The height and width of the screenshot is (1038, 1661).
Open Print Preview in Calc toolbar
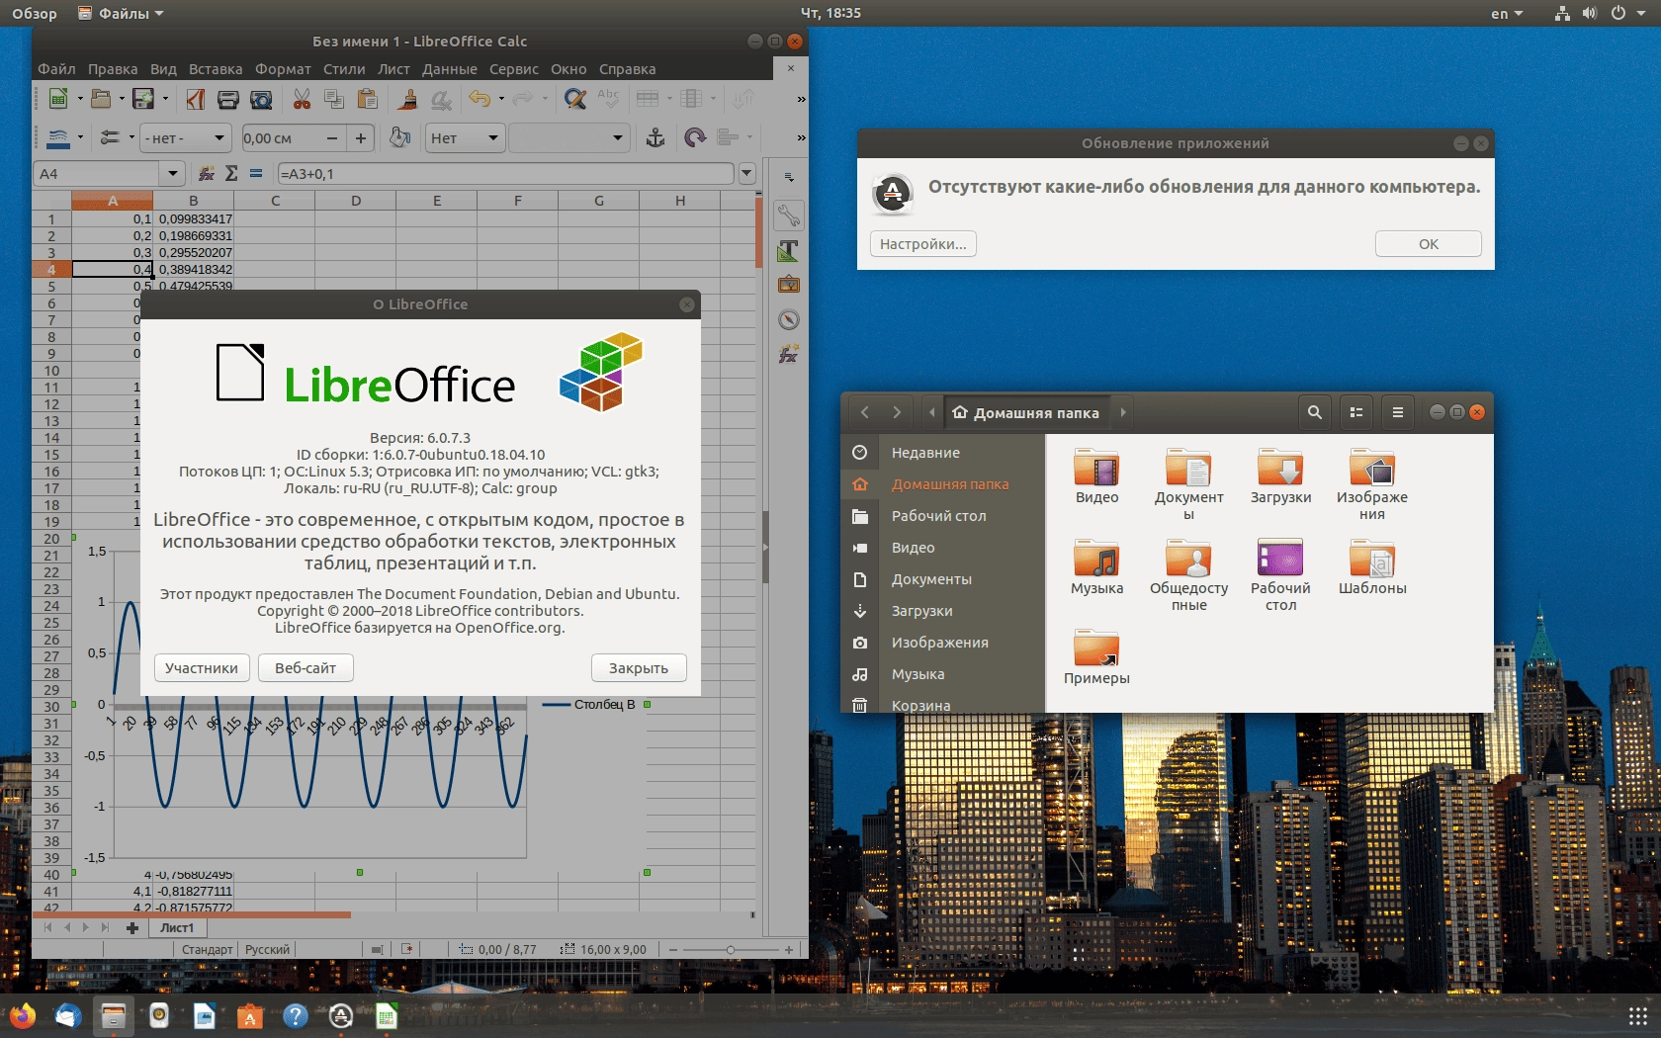[x=261, y=98]
